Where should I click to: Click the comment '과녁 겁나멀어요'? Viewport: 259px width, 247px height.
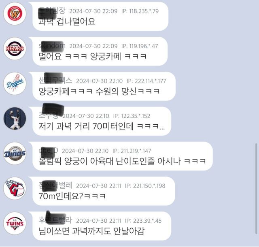[x=67, y=21]
